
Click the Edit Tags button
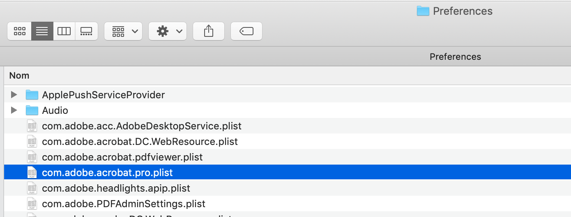246,31
